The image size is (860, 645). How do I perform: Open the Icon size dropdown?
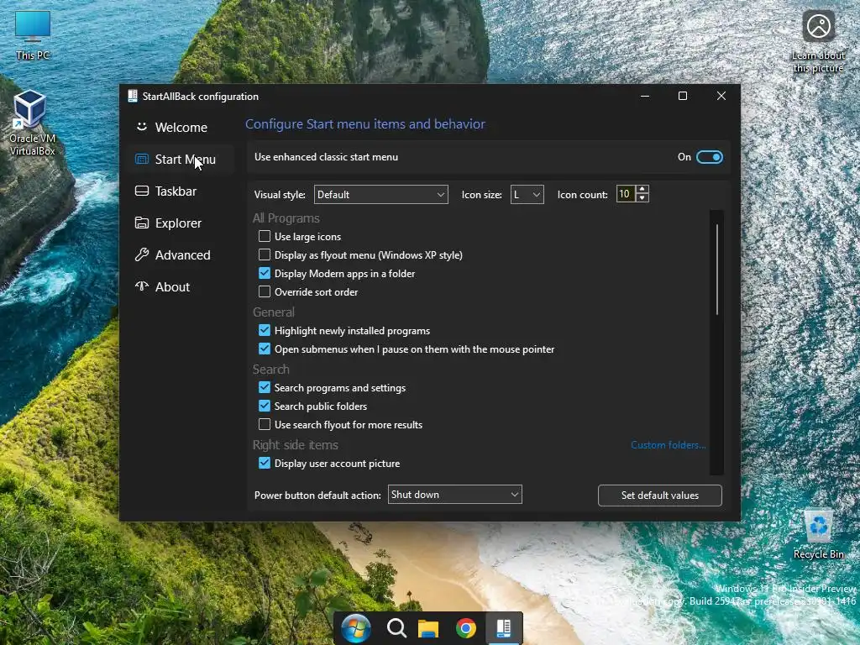527,194
